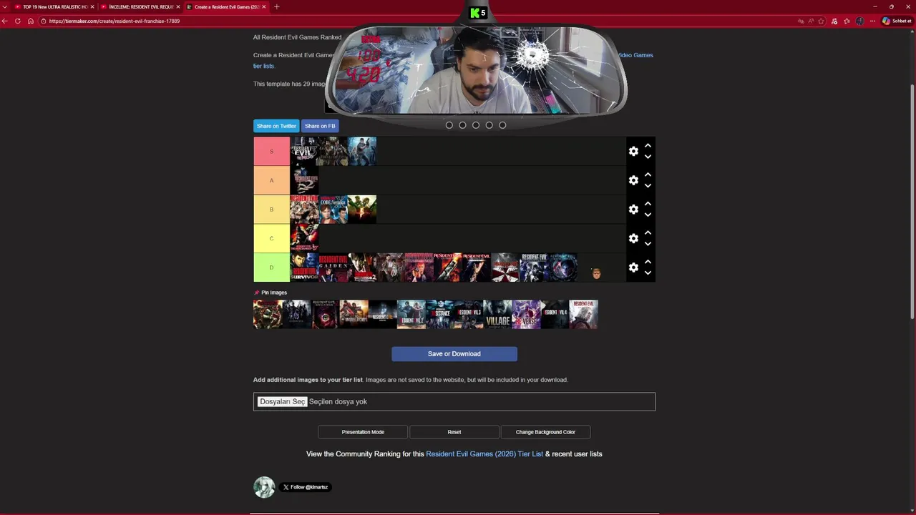Screen dimensions: 916x515
Task: Open the read aloud icon in address bar
Action: coord(811,21)
